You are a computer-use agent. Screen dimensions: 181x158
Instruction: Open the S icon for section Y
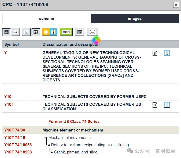pos(155,53)
